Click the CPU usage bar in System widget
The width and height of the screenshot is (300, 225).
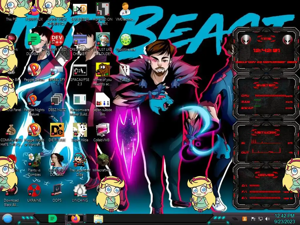click(x=270, y=96)
